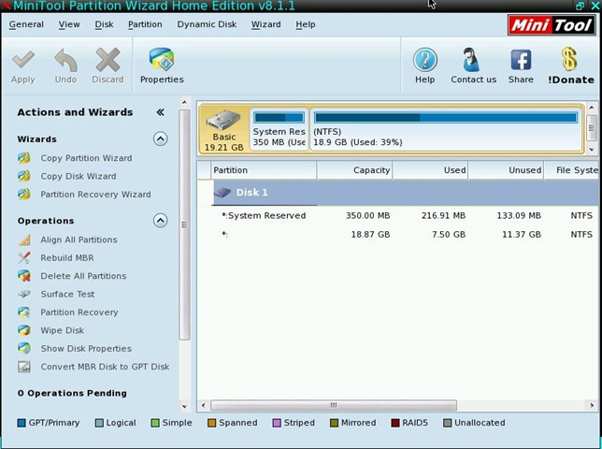Viewport: 602px width, 449px height.
Task: Select the System Reserved table row
Action: pyautogui.click(x=397, y=215)
